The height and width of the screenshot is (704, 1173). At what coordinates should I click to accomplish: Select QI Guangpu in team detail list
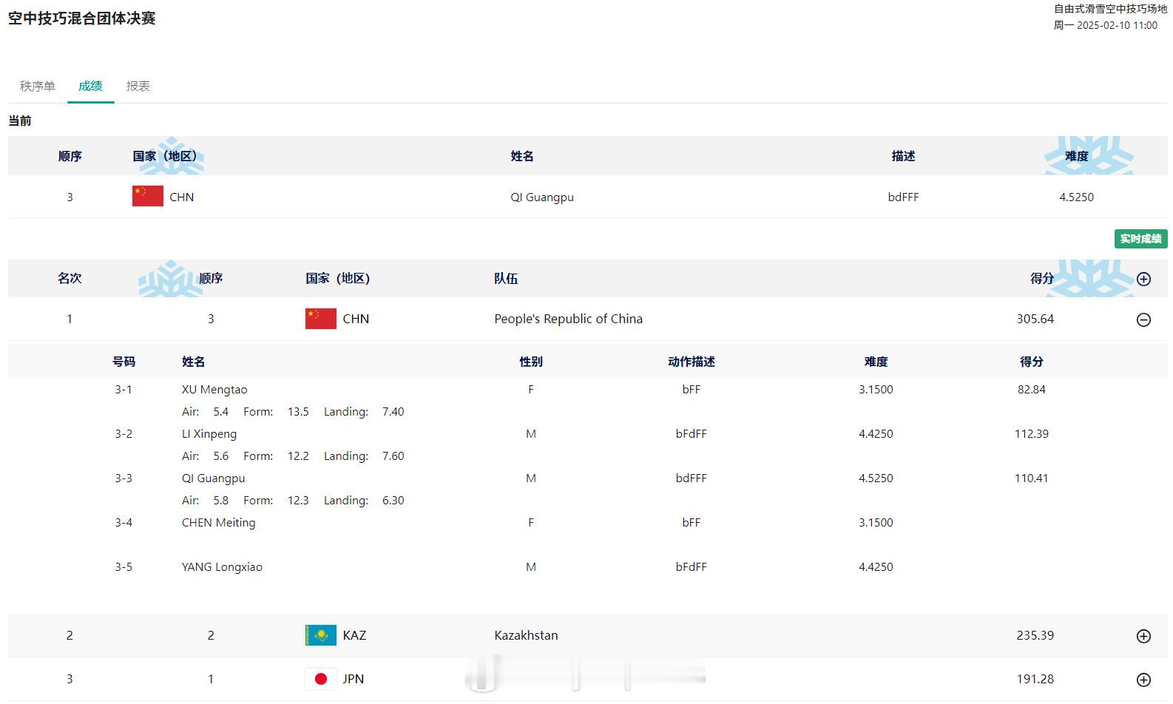213,478
